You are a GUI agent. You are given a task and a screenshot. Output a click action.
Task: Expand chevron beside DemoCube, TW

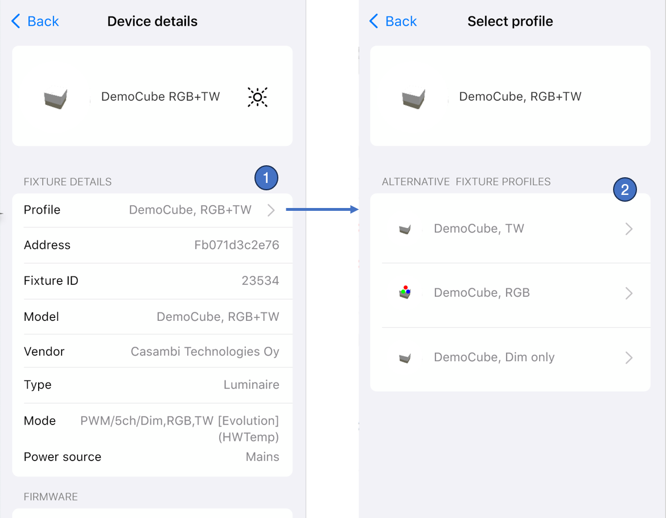[628, 229]
